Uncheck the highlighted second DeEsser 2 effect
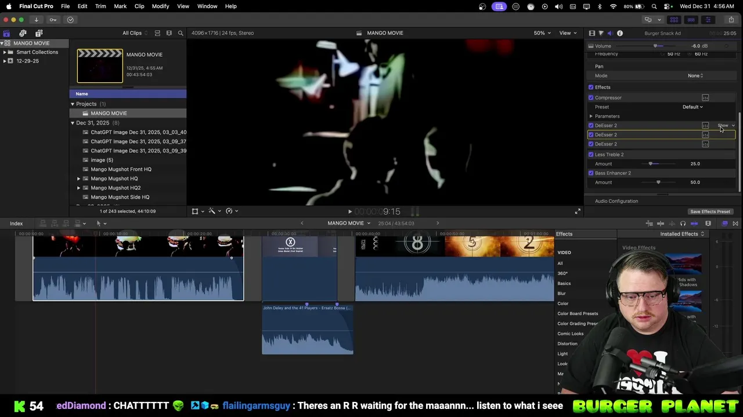The height and width of the screenshot is (417, 743). pyautogui.click(x=591, y=135)
